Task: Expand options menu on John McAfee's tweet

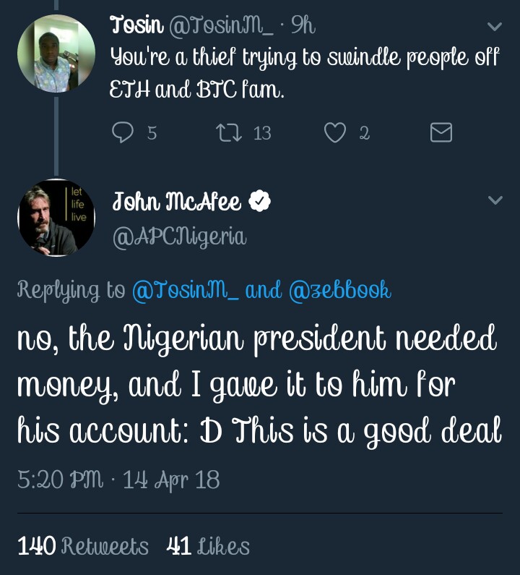Action: pos(495,200)
